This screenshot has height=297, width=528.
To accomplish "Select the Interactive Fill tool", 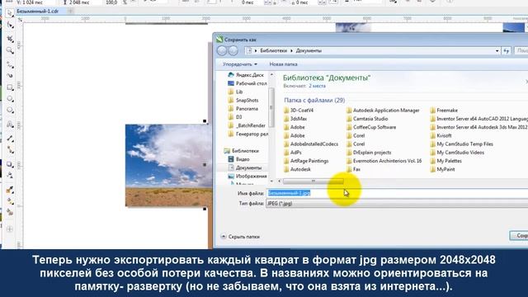I will pyautogui.click(x=10, y=201).
